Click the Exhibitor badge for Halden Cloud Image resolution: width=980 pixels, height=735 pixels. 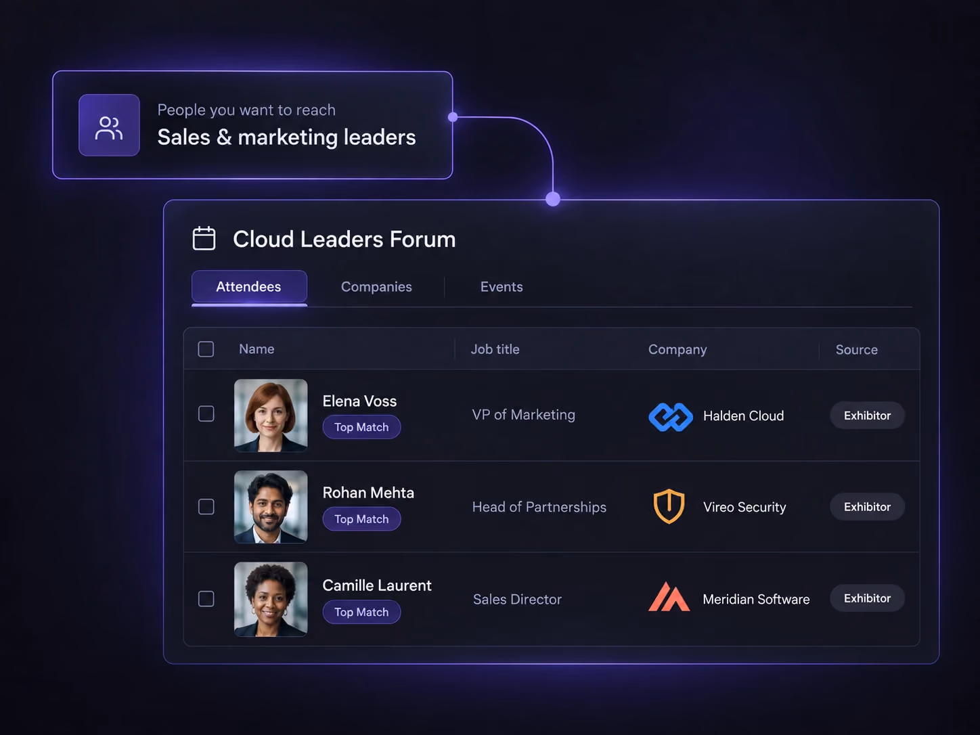pos(867,416)
